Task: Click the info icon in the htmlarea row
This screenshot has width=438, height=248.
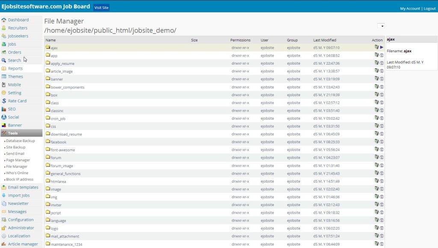Action: 382,181
